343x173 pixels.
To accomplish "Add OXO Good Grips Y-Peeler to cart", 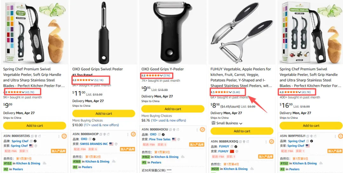I will pos(173,109).
